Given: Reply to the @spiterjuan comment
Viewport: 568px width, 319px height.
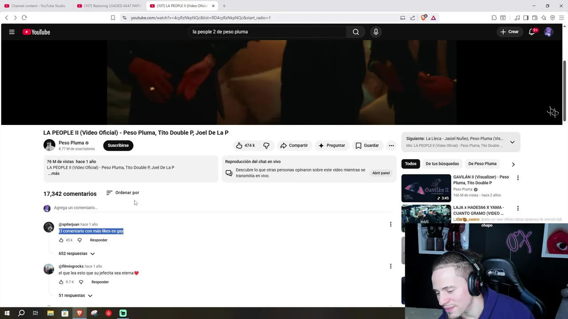Looking at the screenshot, I should (99, 240).
